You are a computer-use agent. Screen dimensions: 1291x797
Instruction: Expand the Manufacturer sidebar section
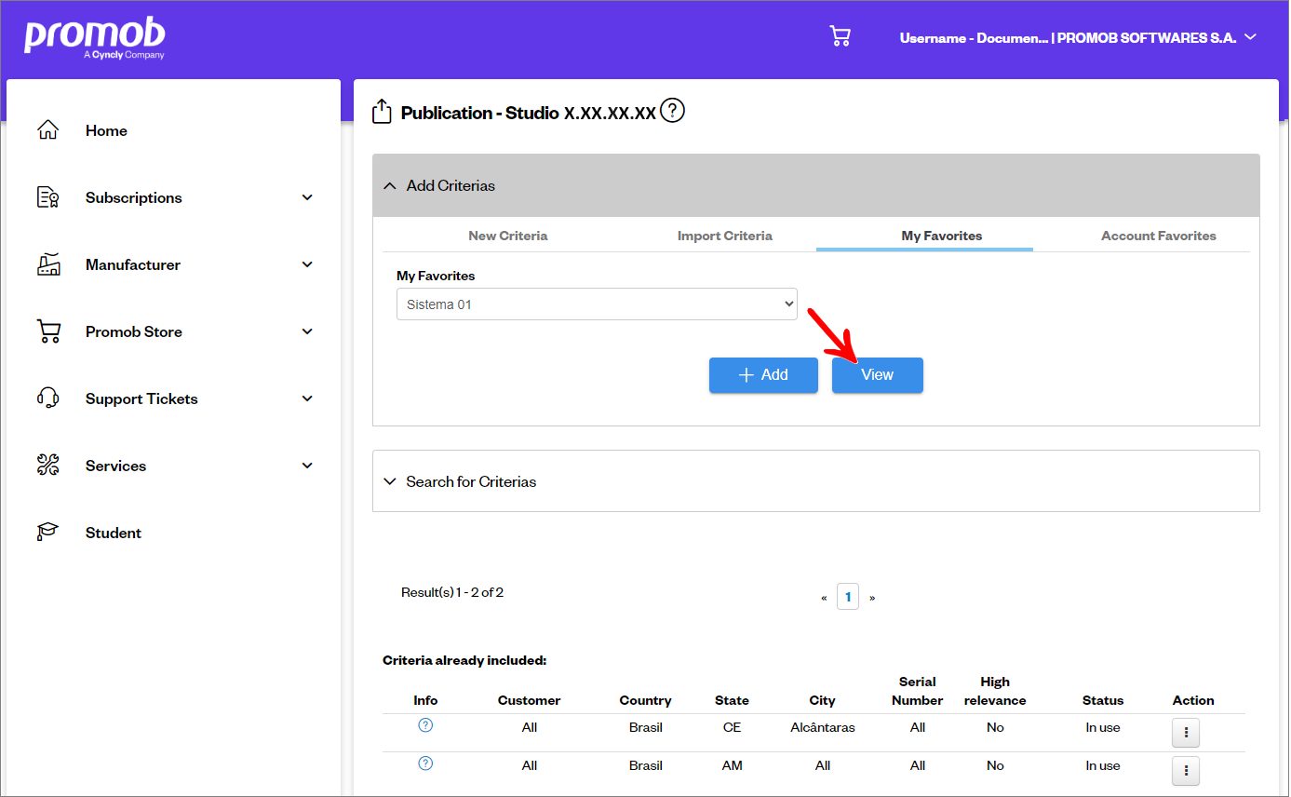tap(174, 264)
